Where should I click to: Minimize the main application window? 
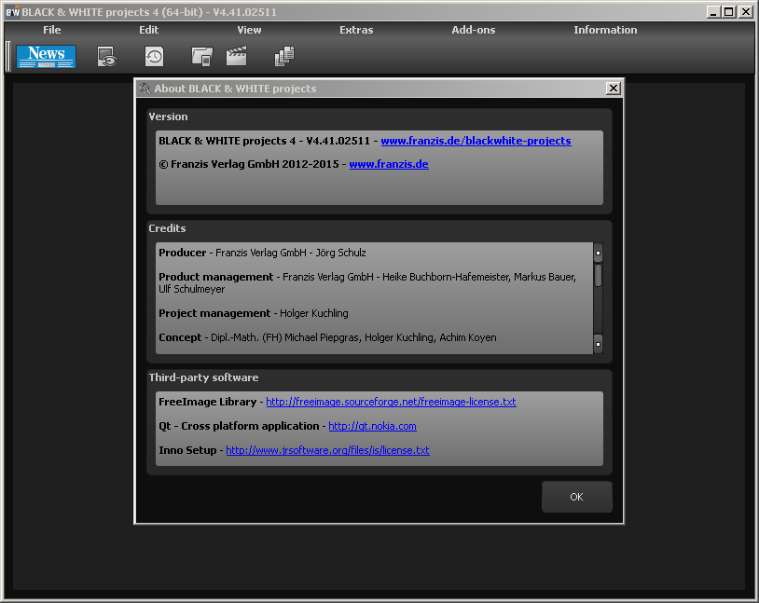[x=713, y=12]
